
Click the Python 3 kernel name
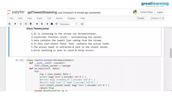click(x=156, y=18)
